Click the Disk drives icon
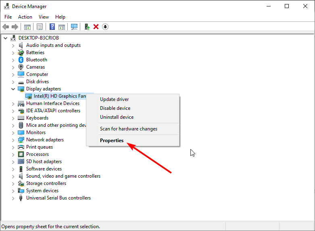The image size is (315, 231). click(21, 82)
